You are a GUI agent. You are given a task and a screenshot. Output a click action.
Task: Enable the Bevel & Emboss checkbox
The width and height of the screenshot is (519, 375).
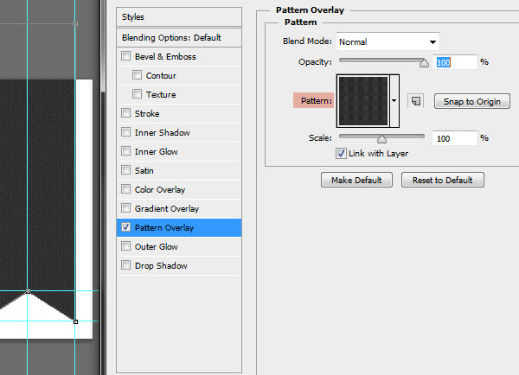[125, 56]
